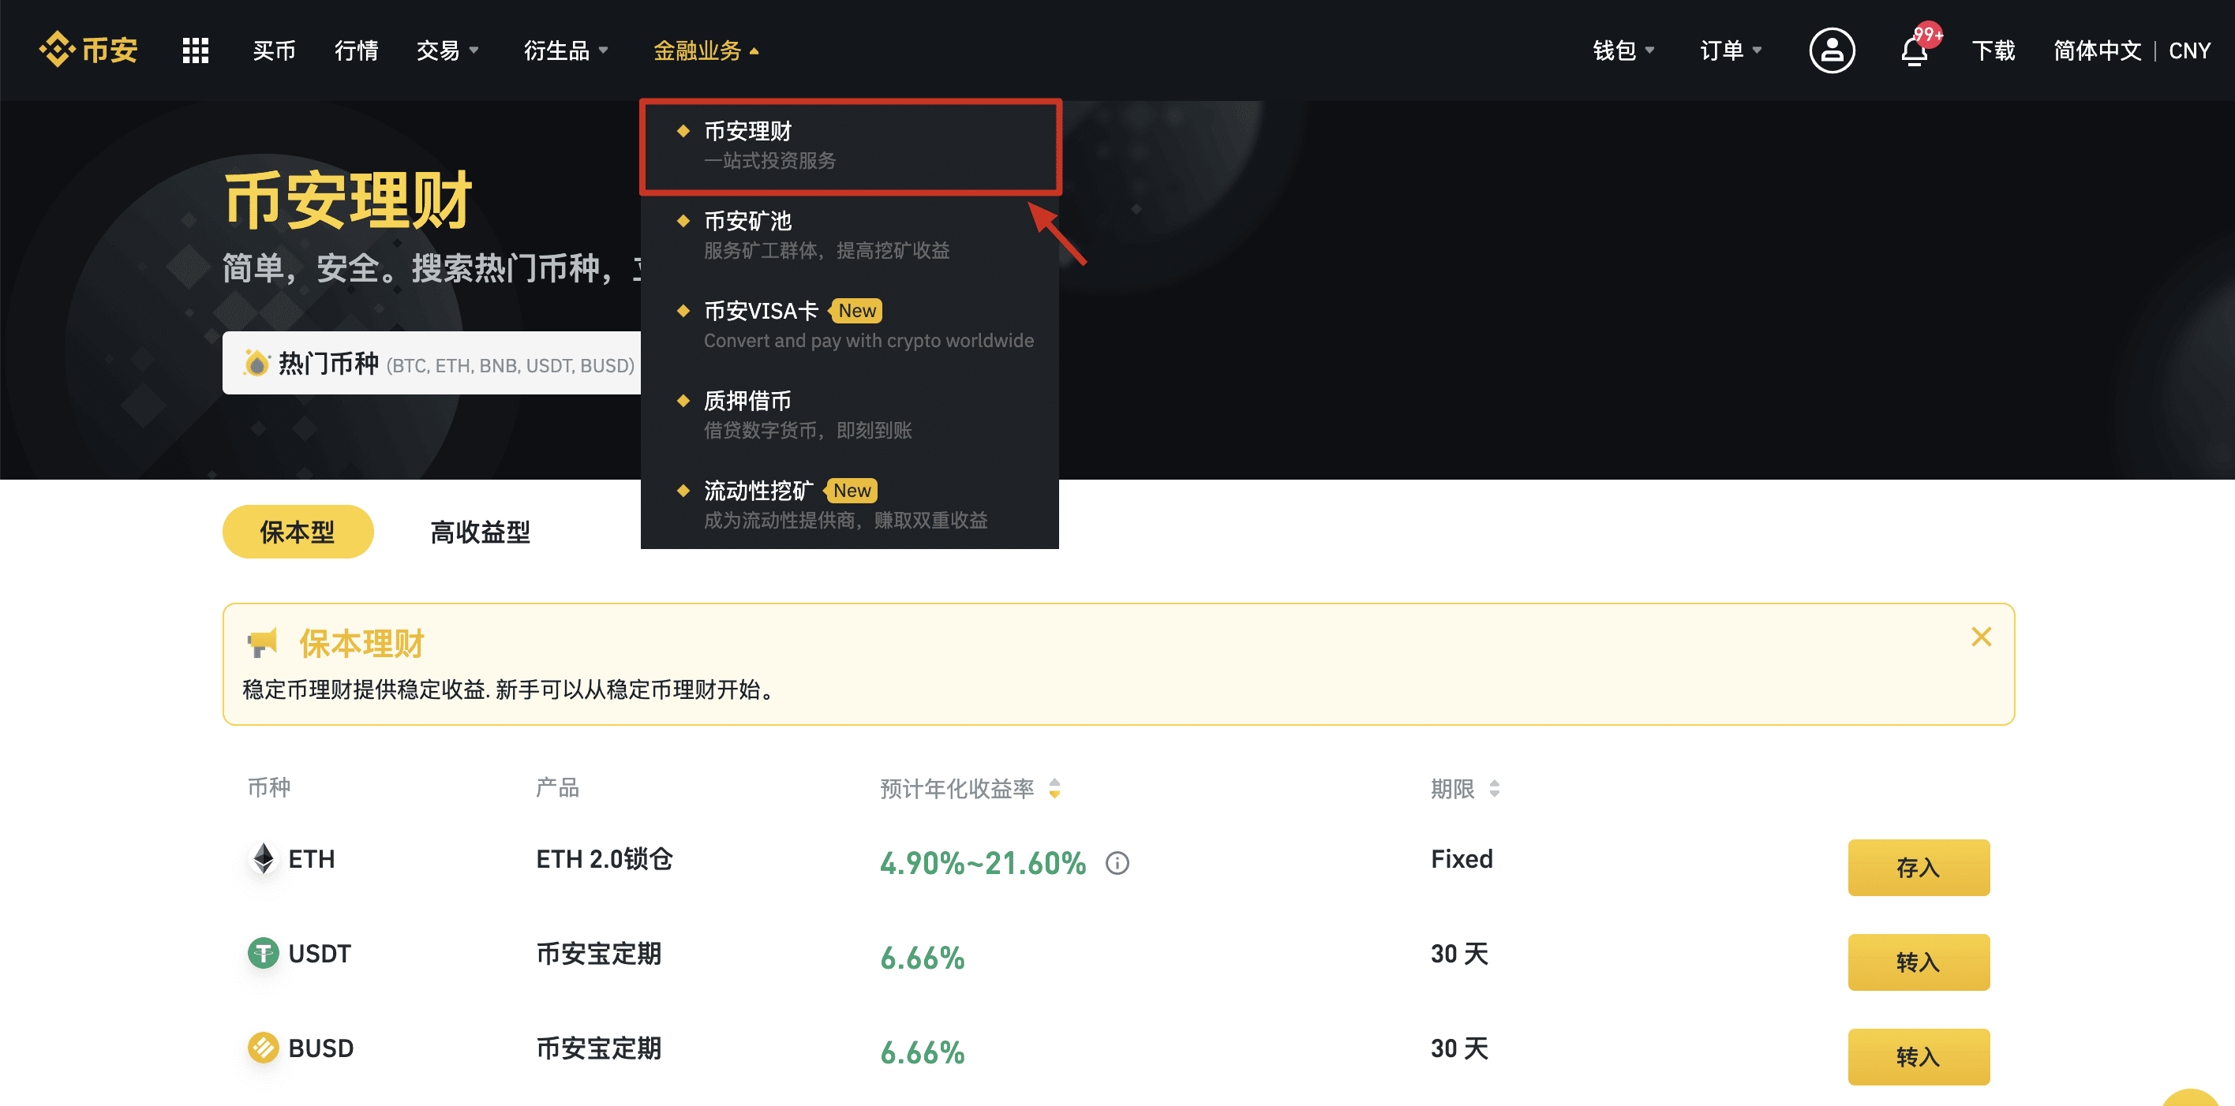Image resolution: width=2235 pixels, height=1106 pixels.
Task: Click the ETH 2.0锁仓 product name
Action: click(x=604, y=859)
